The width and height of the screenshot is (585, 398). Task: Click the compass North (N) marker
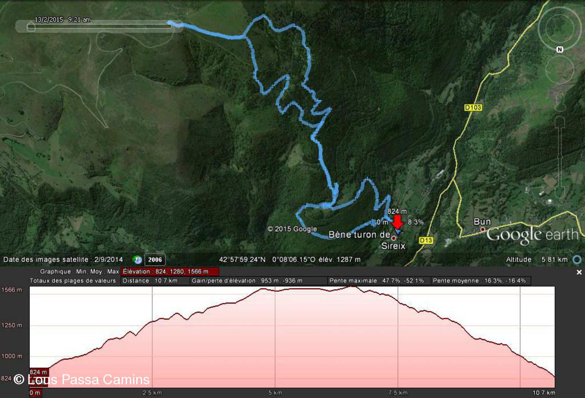click(x=559, y=49)
